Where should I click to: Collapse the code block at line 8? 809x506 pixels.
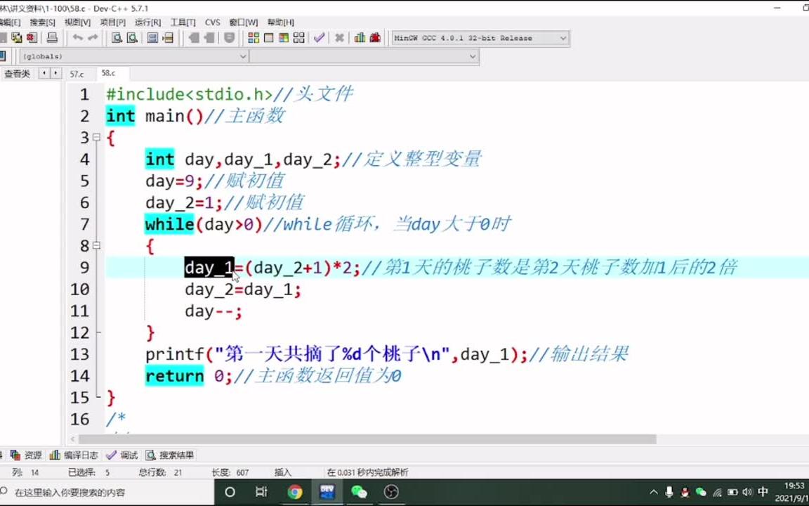[98, 246]
